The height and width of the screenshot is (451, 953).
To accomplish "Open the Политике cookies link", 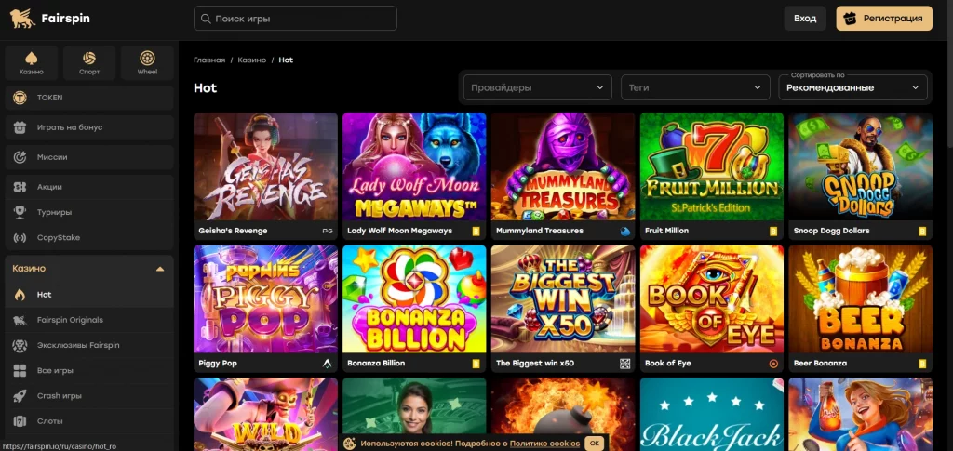I will (x=544, y=444).
